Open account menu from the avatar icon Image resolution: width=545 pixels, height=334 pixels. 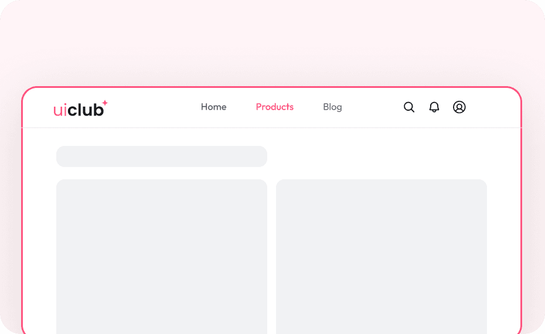point(459,107)
